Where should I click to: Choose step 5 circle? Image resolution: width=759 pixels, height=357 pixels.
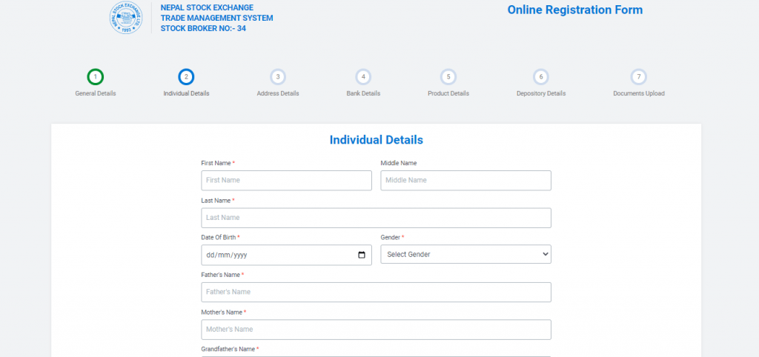tap(448, 77)
